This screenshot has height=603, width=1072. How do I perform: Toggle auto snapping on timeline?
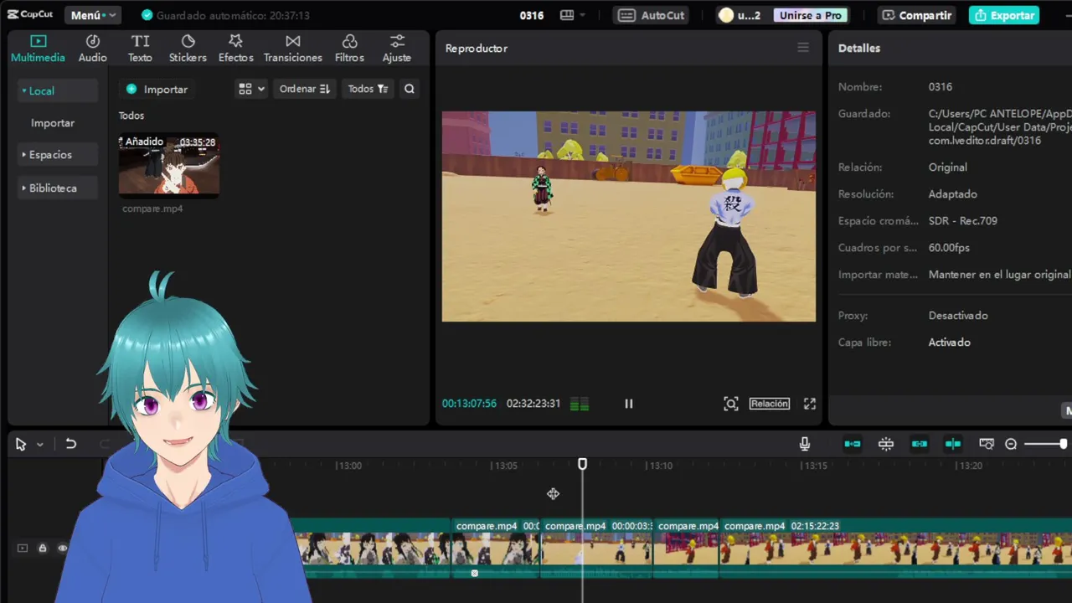tap(886, 444)
